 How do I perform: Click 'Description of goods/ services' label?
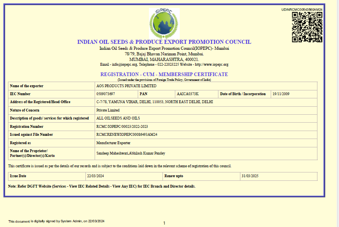pyautogui.click(x=49, y=118)
